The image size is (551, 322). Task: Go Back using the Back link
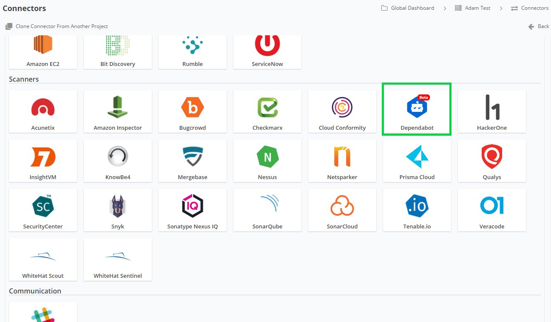coord(539,26)
